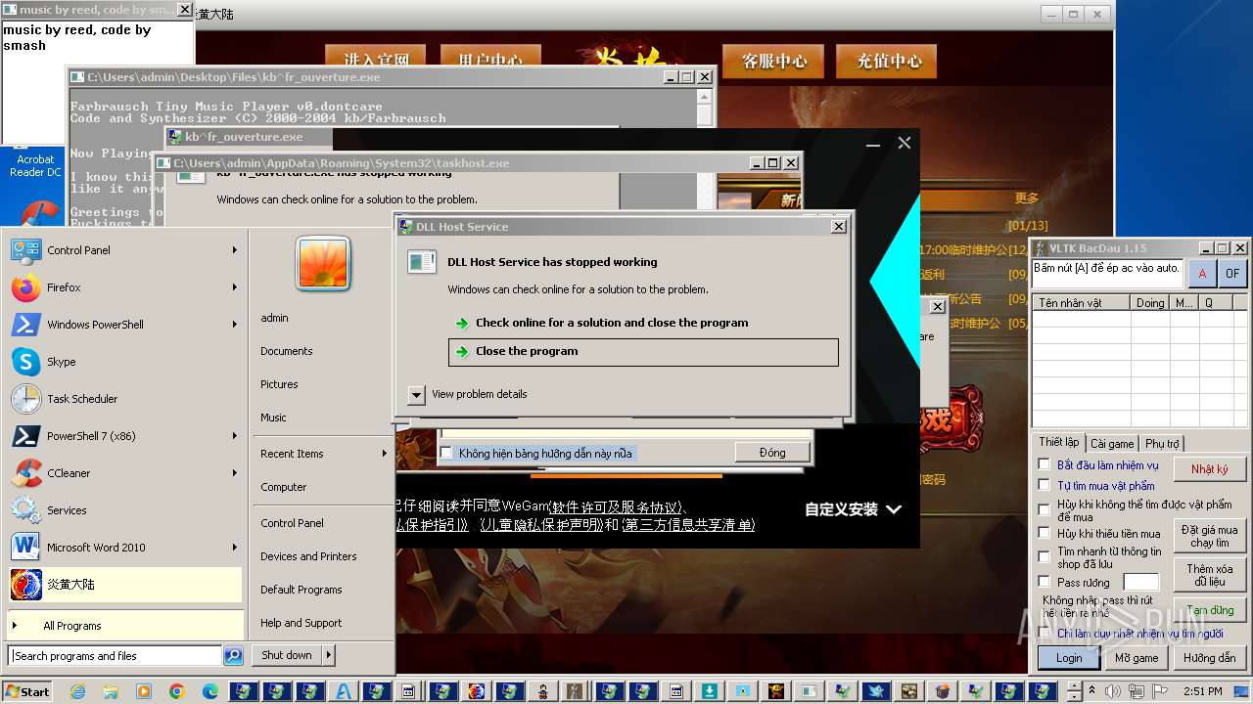
Task: Click the Login button in VLTK BacDau
Action: [x=1069, y=658]
